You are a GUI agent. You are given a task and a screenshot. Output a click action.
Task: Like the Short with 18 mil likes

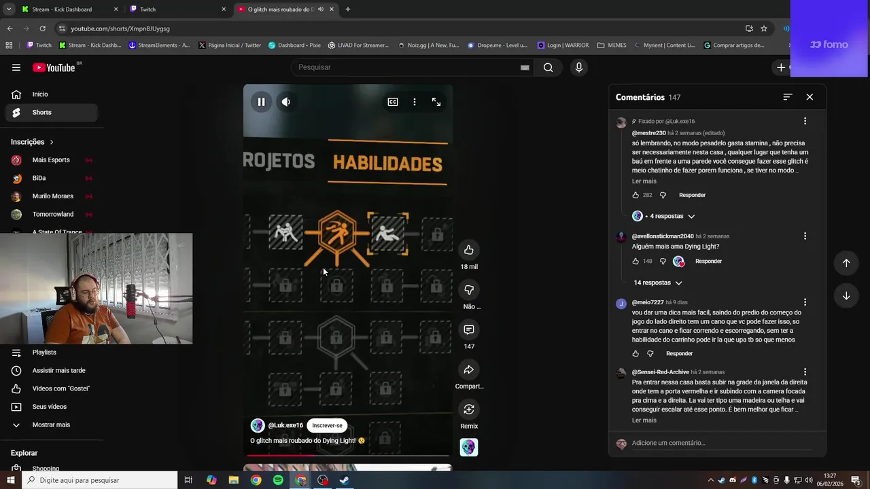point(469,250)
